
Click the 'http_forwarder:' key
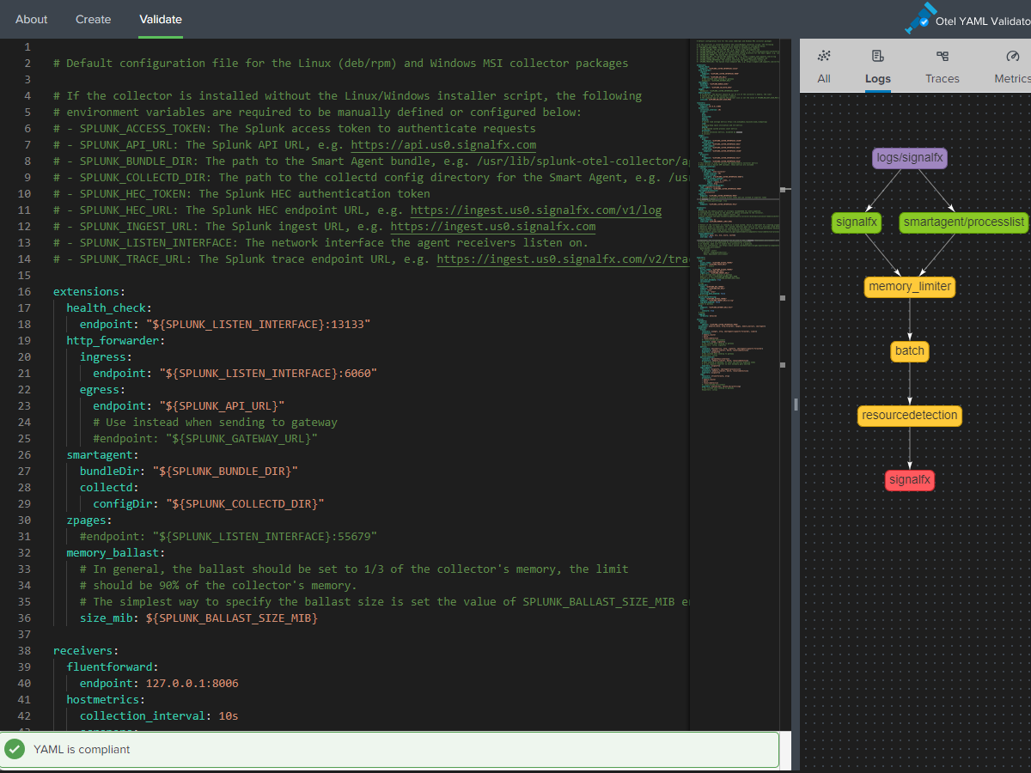point(116,341)
